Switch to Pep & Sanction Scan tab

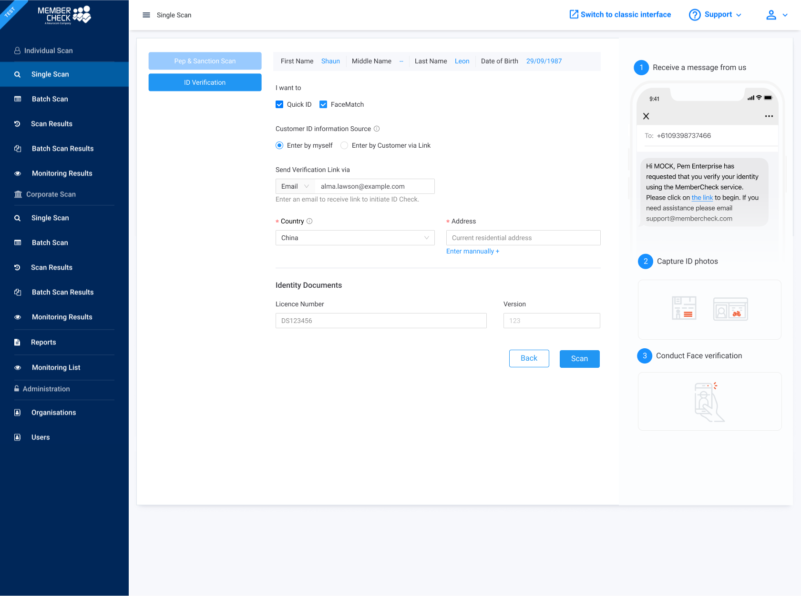tap(205, 61)
